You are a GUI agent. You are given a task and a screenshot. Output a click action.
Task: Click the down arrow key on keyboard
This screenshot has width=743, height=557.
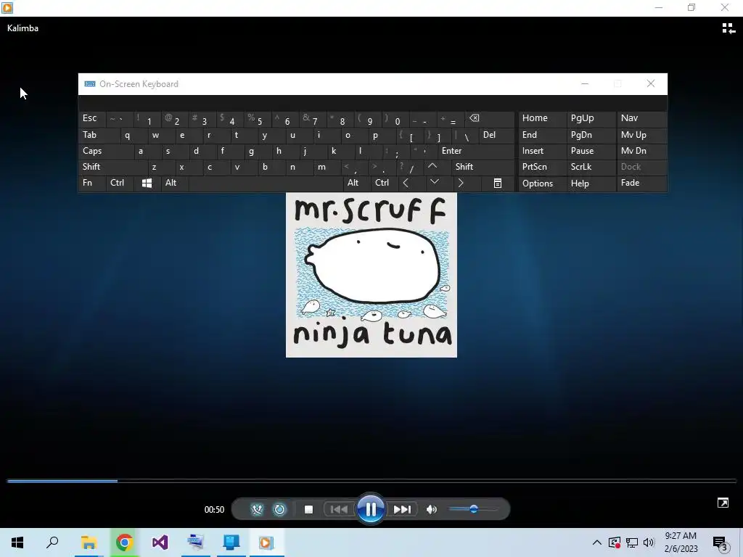(434, 183)
